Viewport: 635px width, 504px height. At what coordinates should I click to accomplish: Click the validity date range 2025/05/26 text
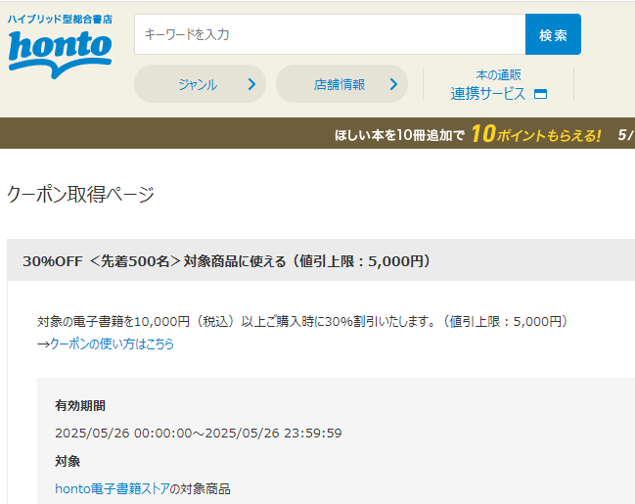199,434
